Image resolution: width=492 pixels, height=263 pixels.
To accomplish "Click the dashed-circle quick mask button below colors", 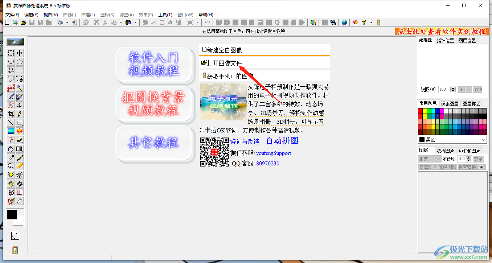I will tap(15, 236).
